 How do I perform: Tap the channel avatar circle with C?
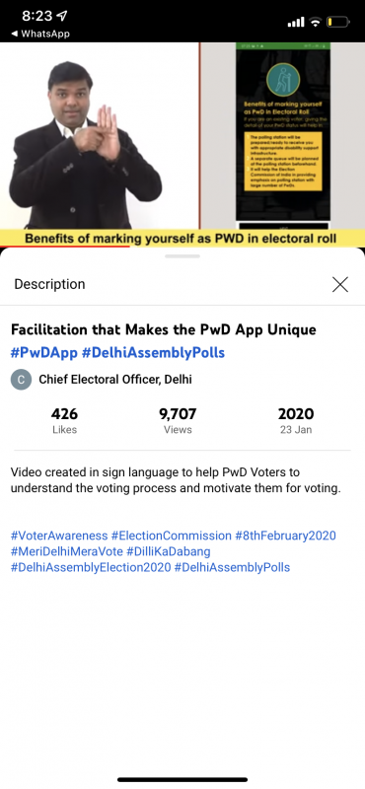click(x=21, y=380)
